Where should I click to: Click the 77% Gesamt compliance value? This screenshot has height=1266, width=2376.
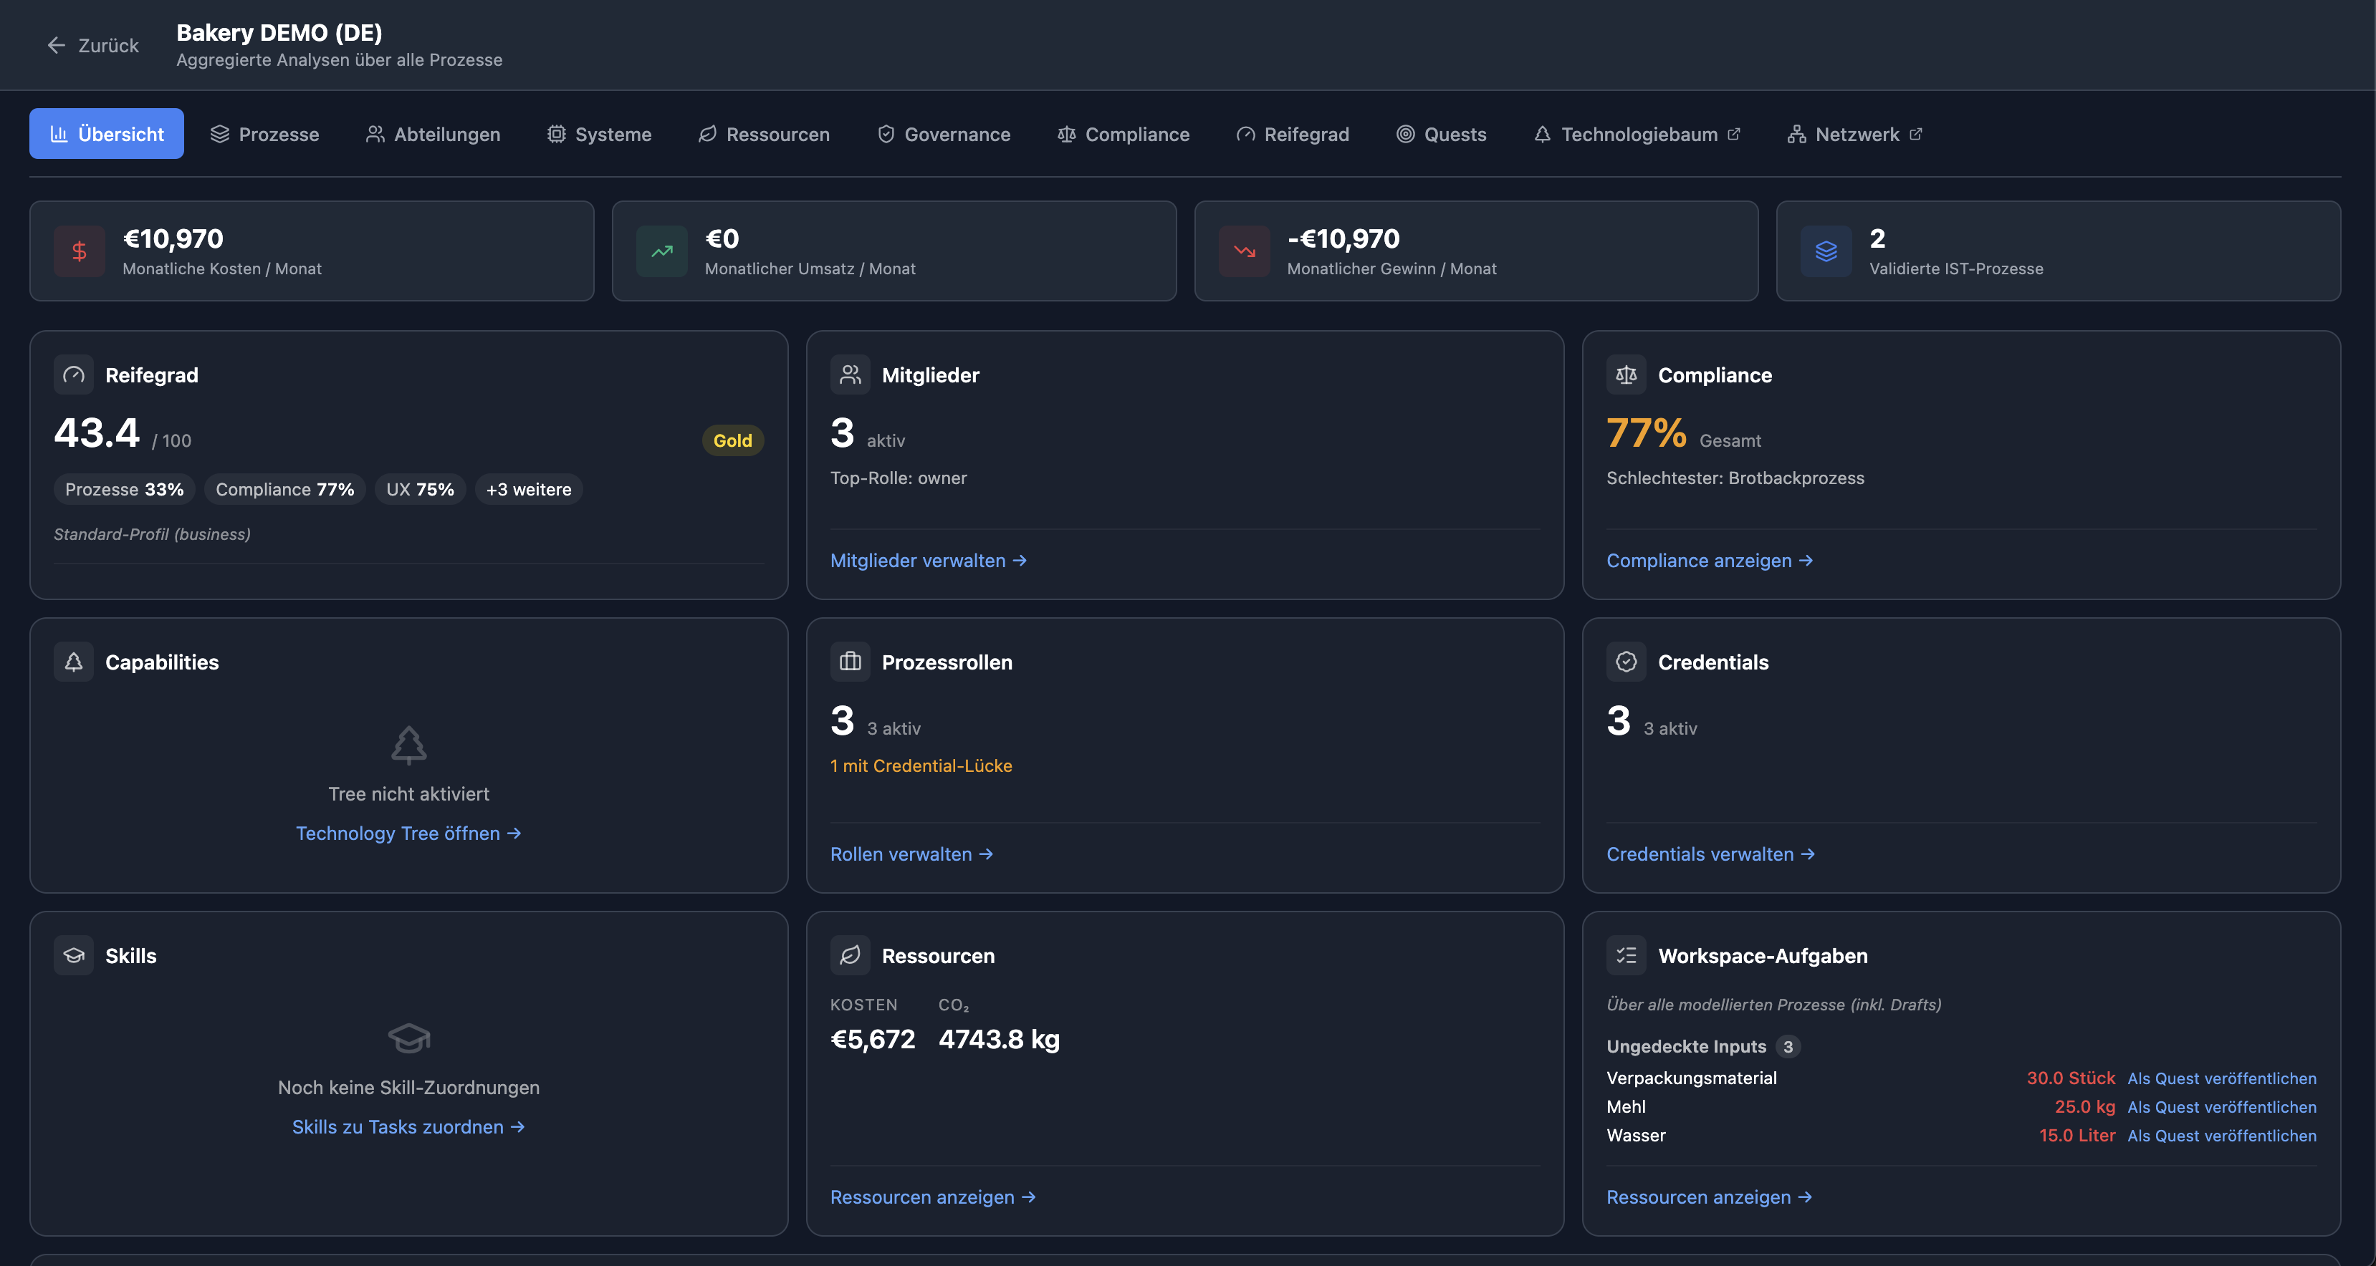point(1647,433)
